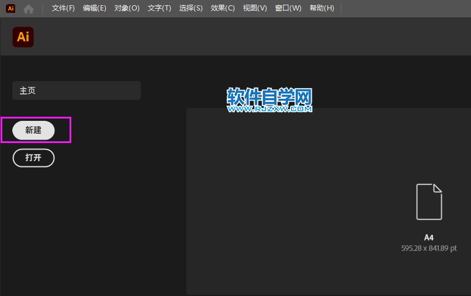Open the 编辑(E) menu
Screen dimensions: 471x296
click(x=95, y=8)
